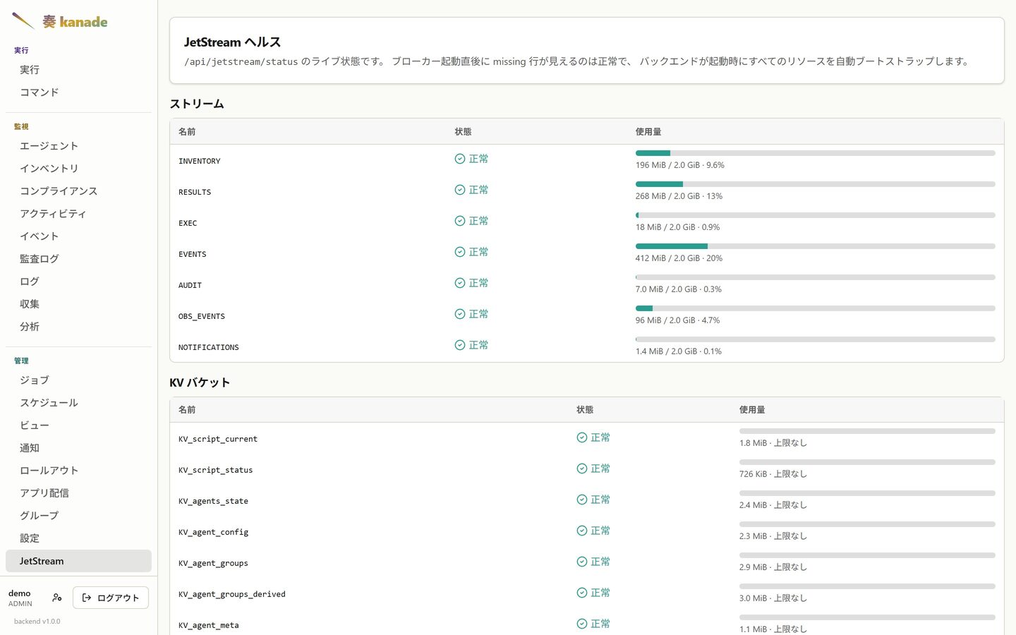The width and height of the screenshot is (1016, 635).
Task: Click the 使用量 column header in ストリーム table
Action: (648, 132)
